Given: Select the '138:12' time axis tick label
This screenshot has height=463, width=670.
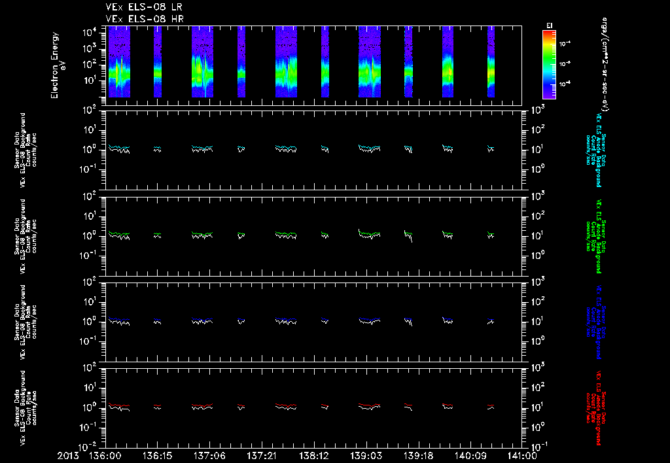Looking at the screenshot, I should [313, 456].
